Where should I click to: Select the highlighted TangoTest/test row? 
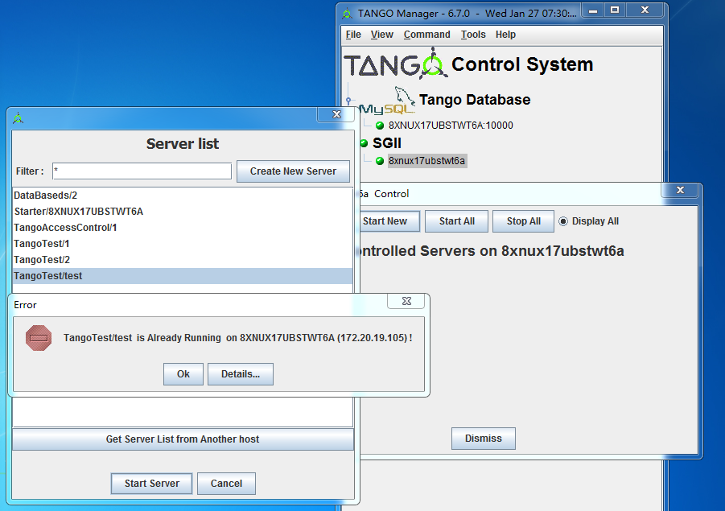(x=183, y=276)
